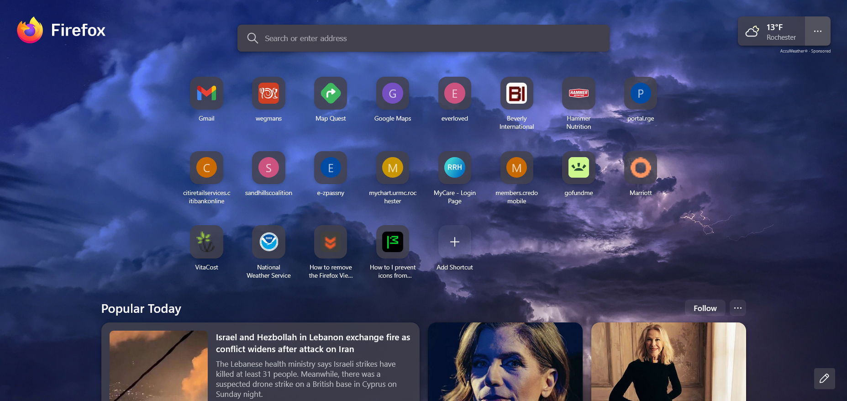Open the e-zpassny shortcut

[x=331, y=168]
